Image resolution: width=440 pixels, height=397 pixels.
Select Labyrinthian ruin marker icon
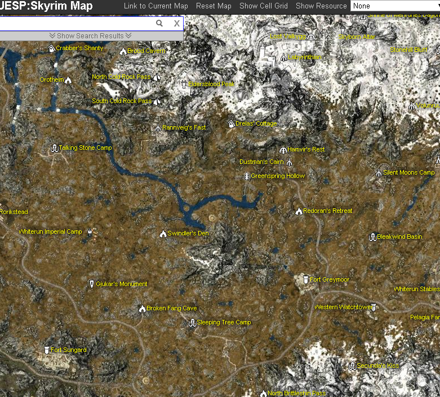(x=284, y=57)
